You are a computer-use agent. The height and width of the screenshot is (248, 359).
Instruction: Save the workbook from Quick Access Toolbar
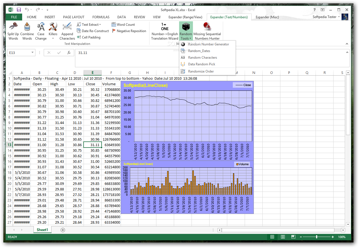click(x=19, y=10)
